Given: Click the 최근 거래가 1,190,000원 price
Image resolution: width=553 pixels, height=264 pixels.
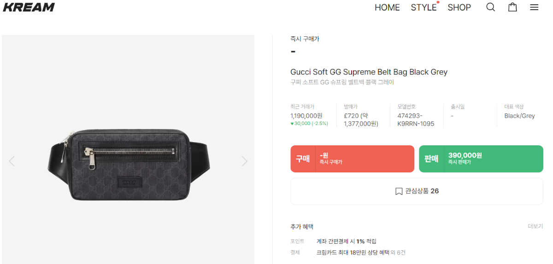Looking at the screenshot, I should 306,116.
